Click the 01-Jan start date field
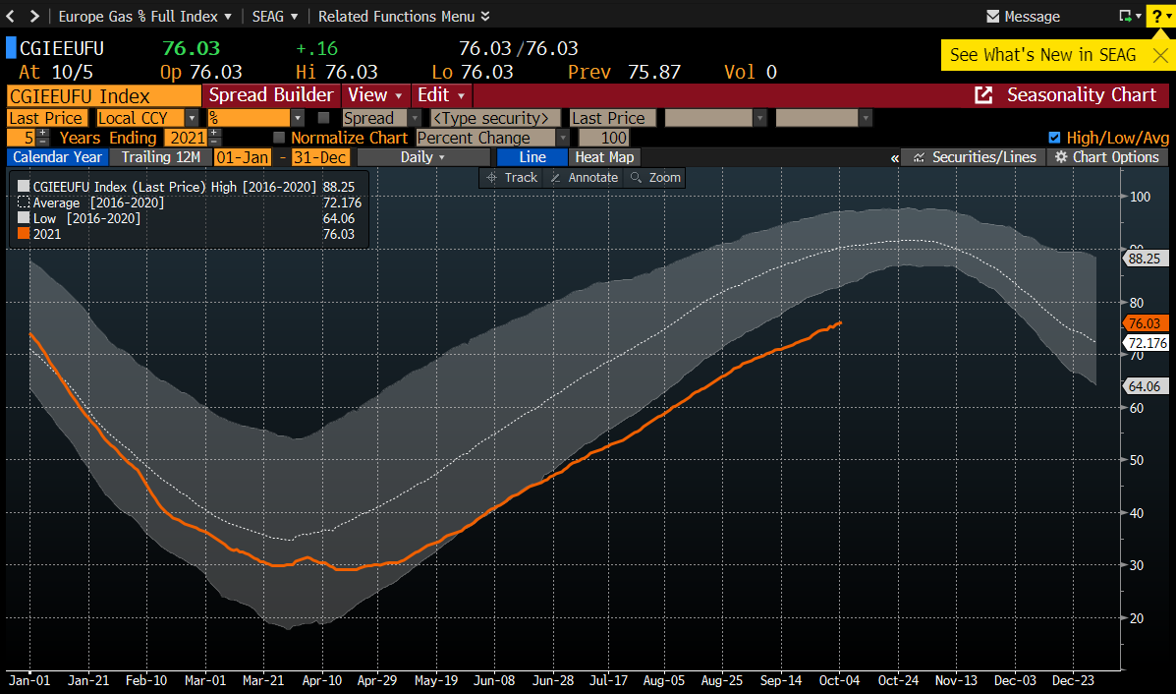Viewport: 1176px width, 694px height. pyautogui.click(x=241, y=157)
